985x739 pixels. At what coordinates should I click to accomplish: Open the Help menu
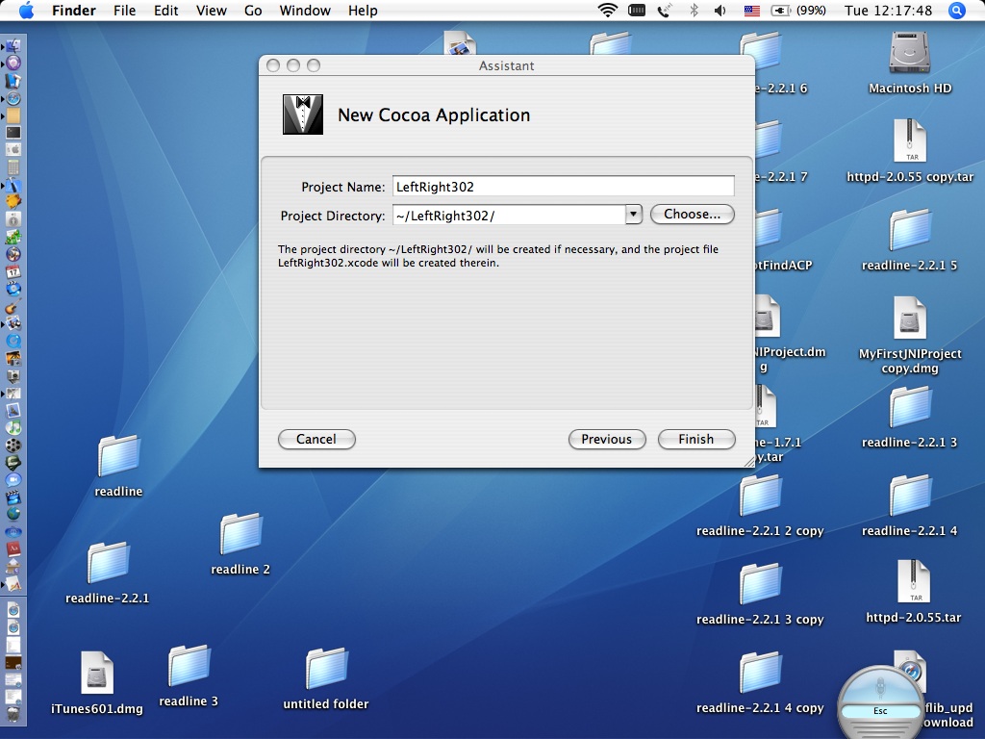coord(363,11)
